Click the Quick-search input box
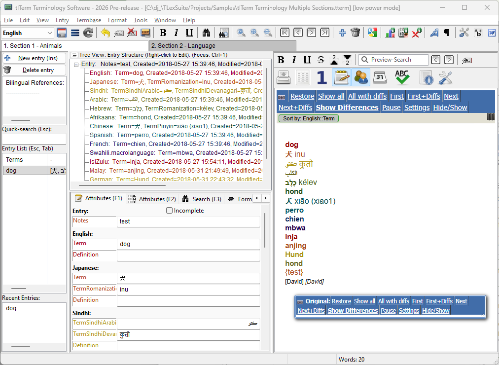The height and width of the screenshot is (365, 499). tap(34, 139)
